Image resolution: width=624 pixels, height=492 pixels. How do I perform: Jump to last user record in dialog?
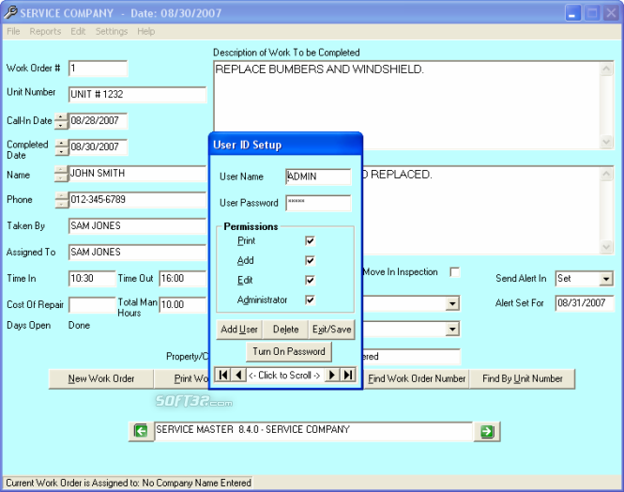tap(348, 375)
